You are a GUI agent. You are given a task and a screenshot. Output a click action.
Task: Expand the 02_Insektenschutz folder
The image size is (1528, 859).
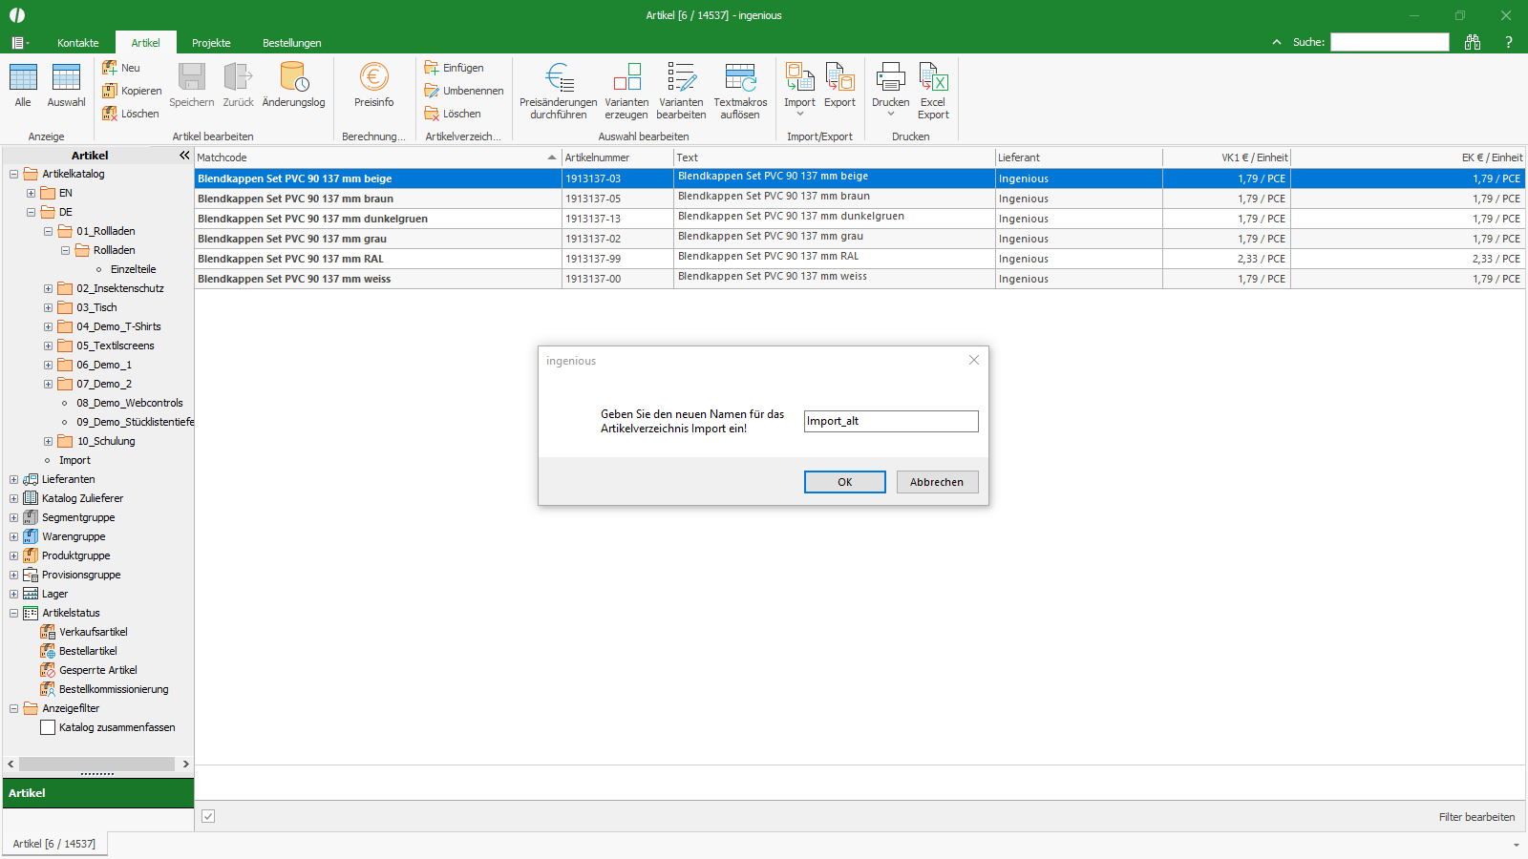click(48, 288)
